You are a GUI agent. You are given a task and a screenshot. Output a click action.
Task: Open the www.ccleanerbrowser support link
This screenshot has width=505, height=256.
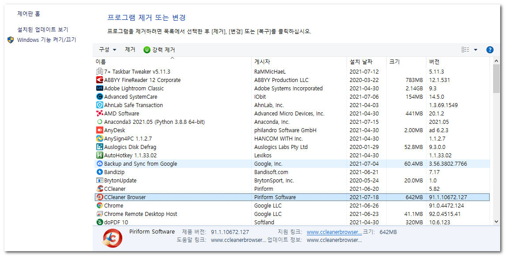click(334, 232)
